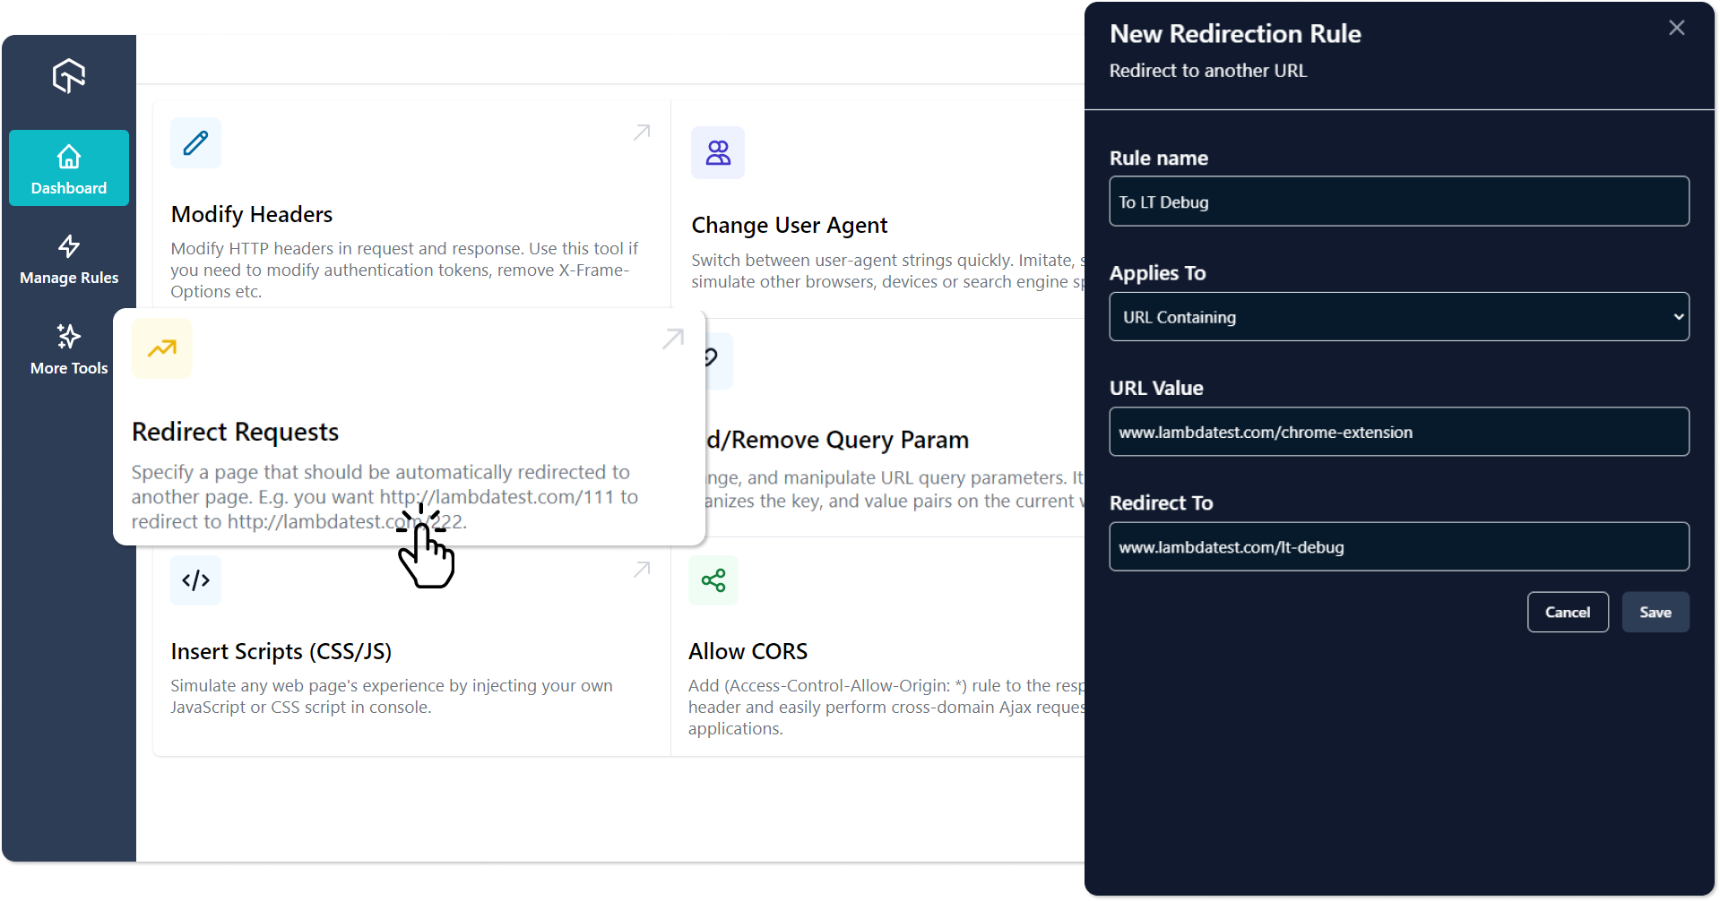Click the Allow CORS share icon

click(x=713, y=579)
